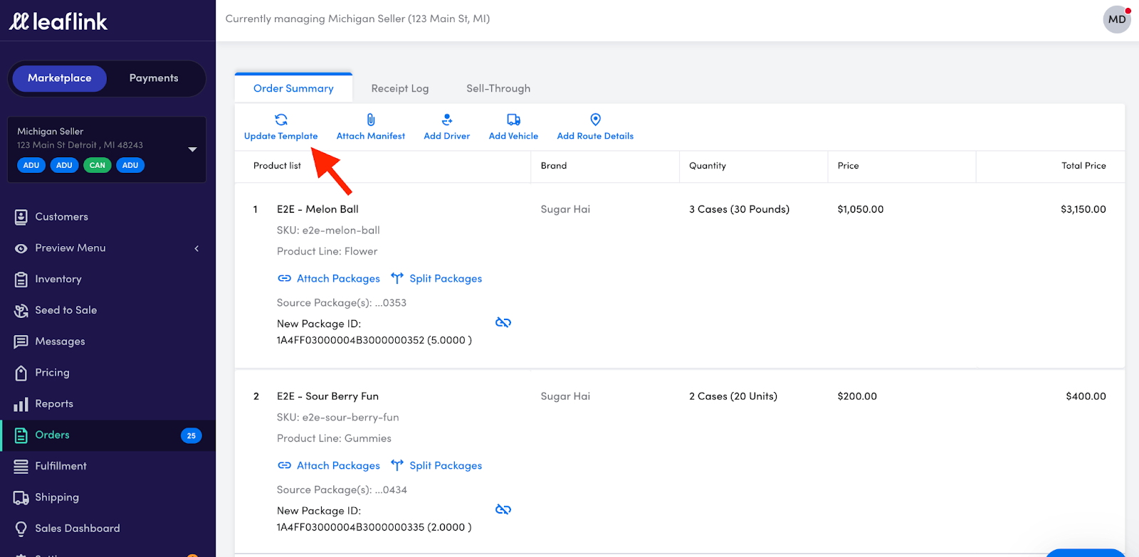The image size is (1139, 557).
Task: Click the Update Template label
Action: pos(281,136)
